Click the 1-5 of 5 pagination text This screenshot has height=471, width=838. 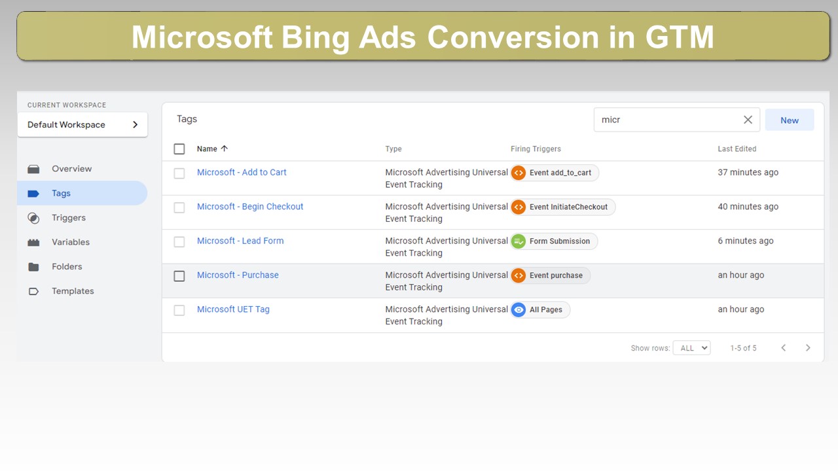pyautogui.click(x=743, y=348)
